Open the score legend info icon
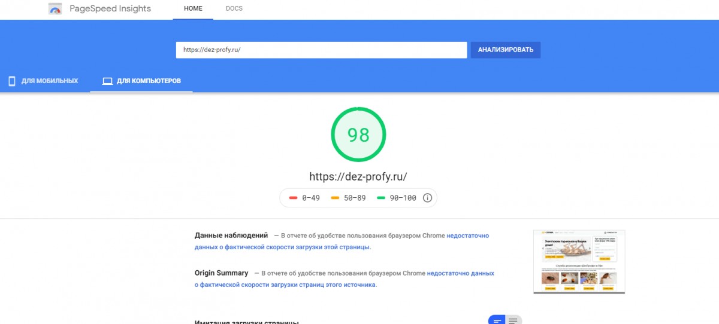719x324 pixels. click(x=427, y=198)
